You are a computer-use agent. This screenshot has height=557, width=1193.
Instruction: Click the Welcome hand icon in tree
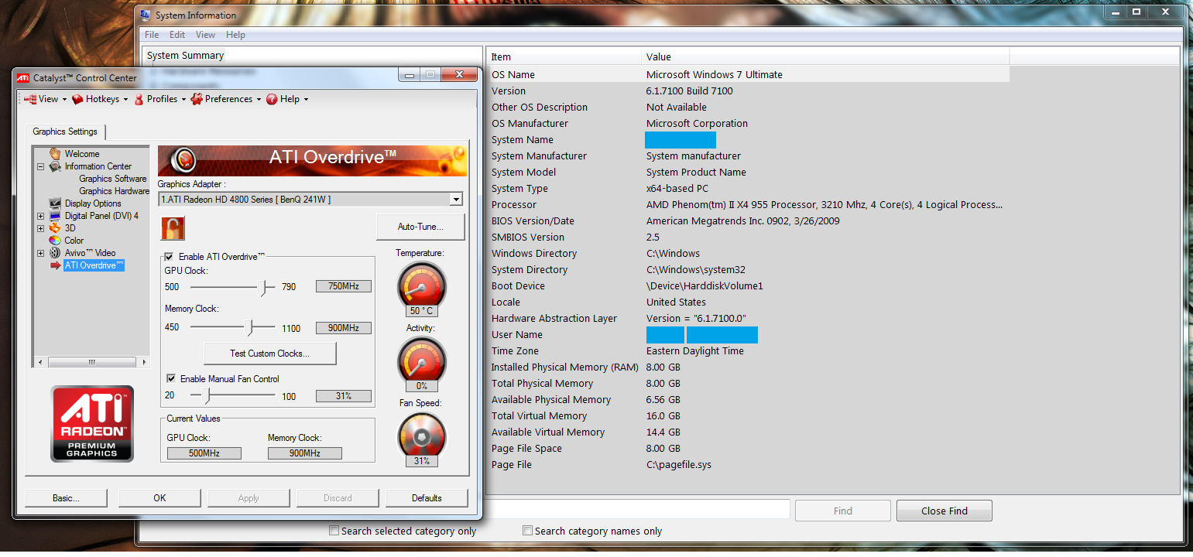pyautogui.click(x=55, y=154)
